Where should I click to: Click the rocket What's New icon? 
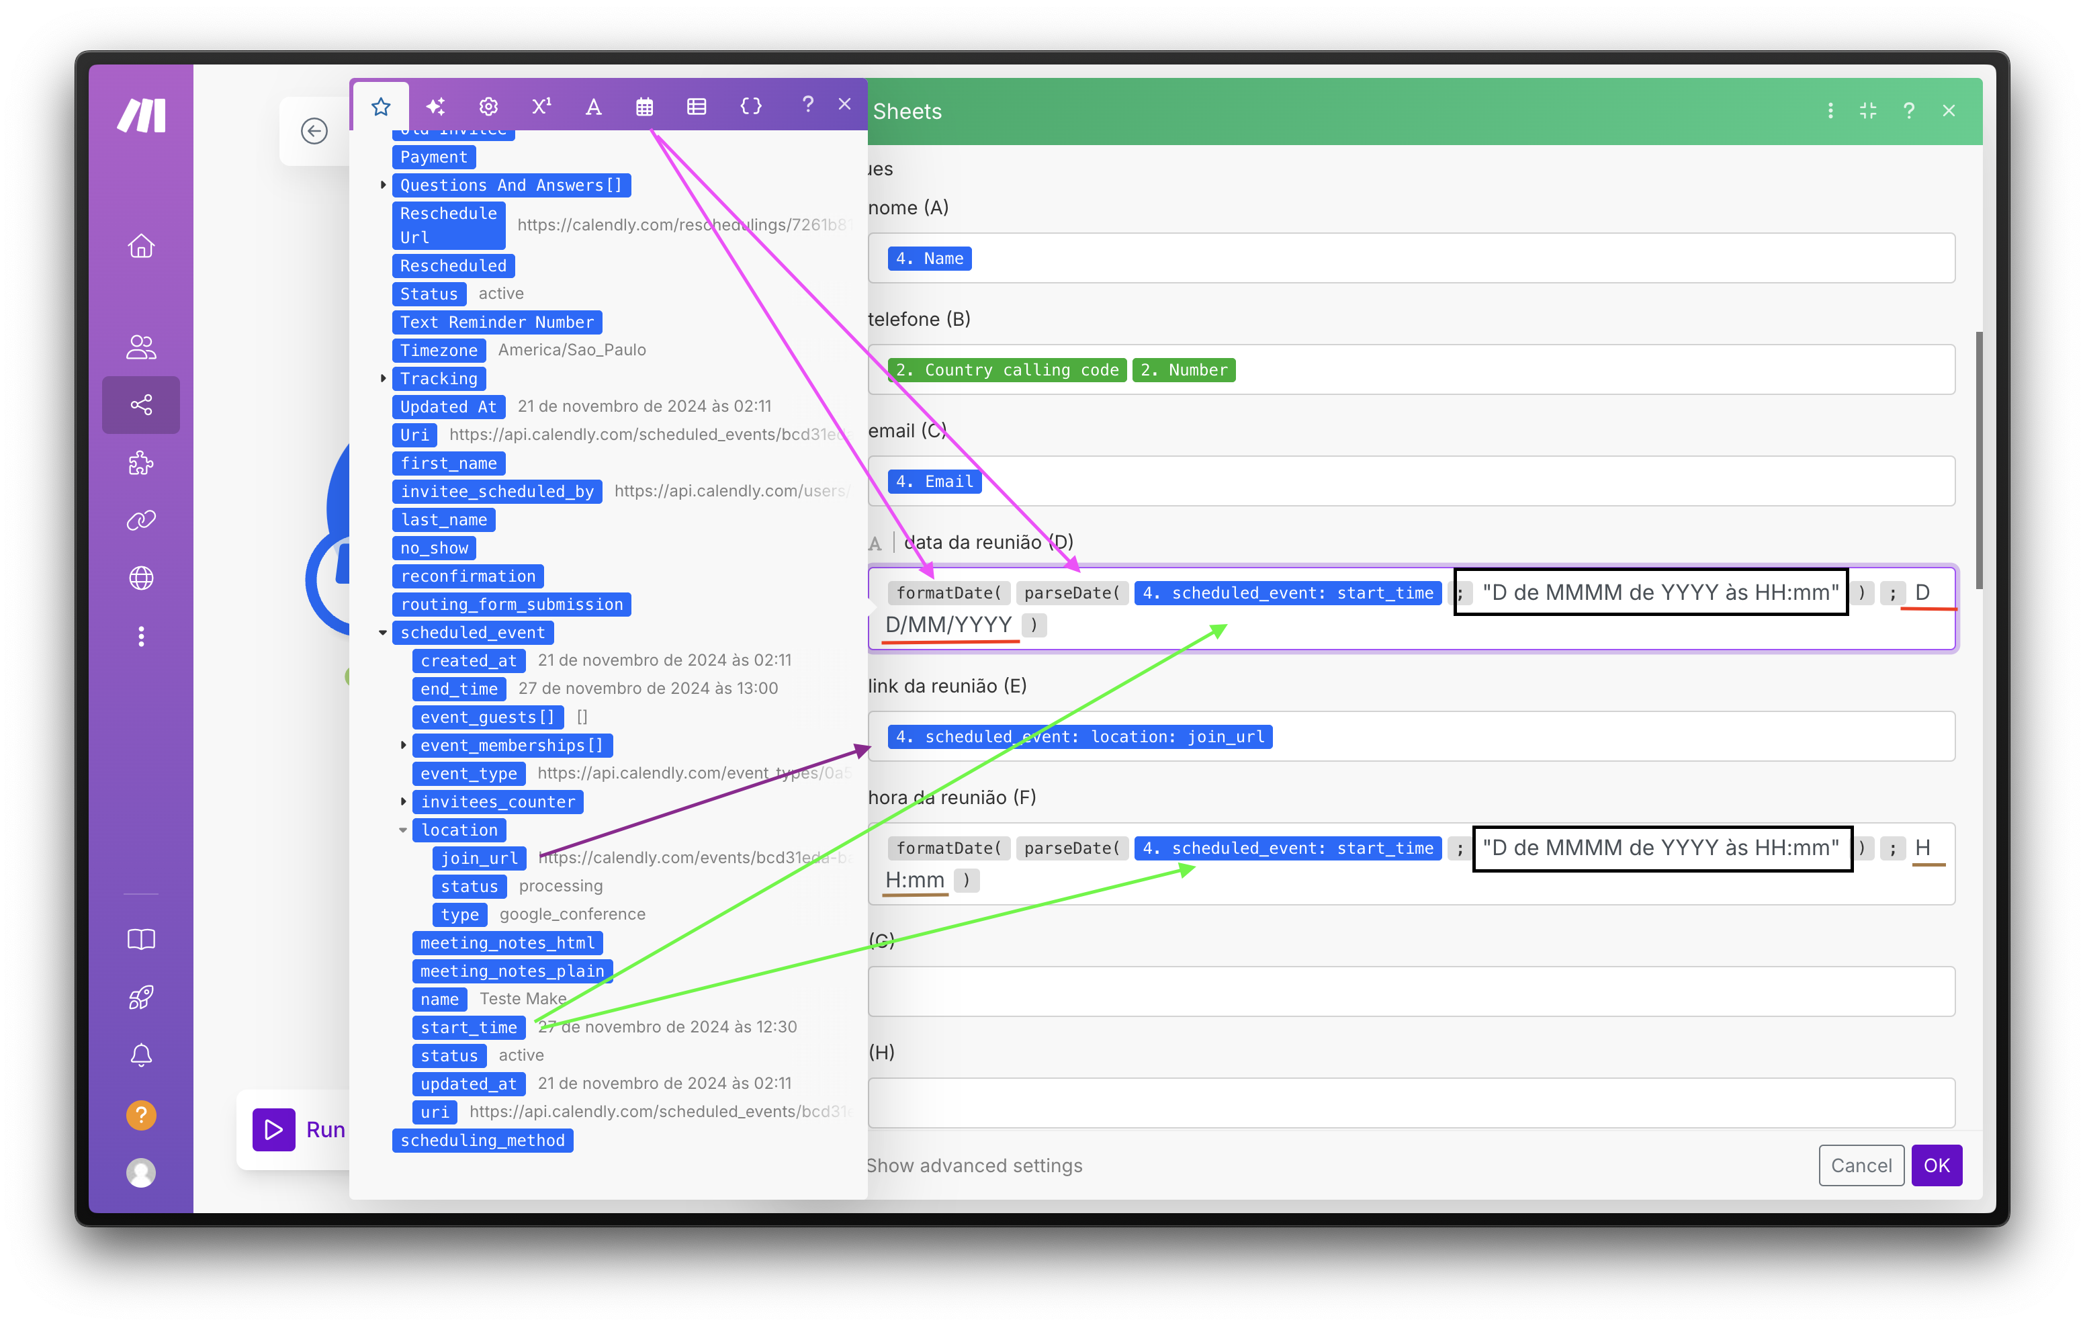(x=141, y=998)
